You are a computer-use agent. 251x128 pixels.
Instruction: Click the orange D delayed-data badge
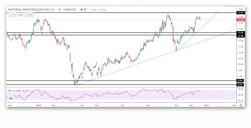(x=85, y=9)
